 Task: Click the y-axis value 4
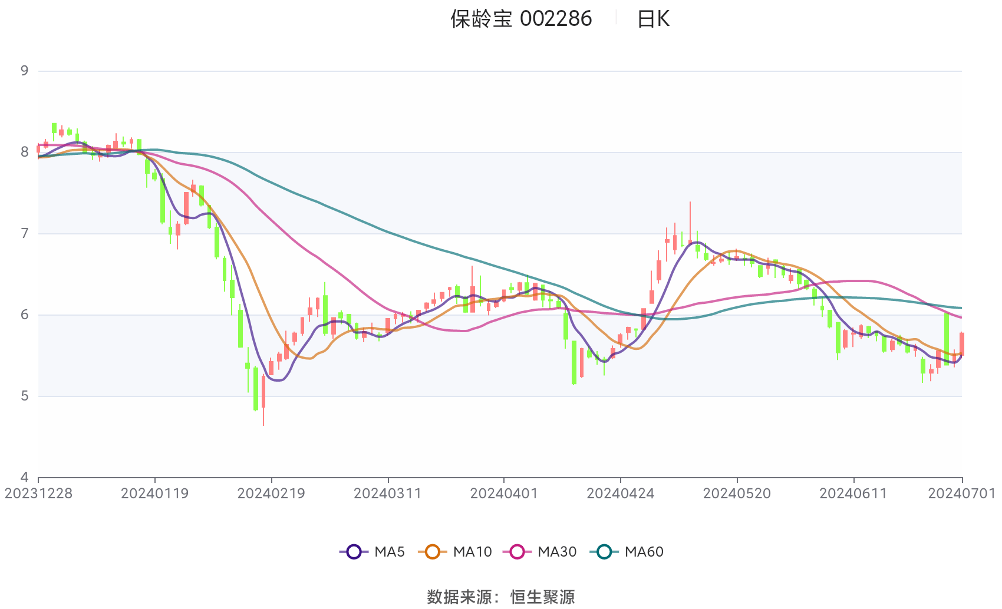tap(24, 477)
